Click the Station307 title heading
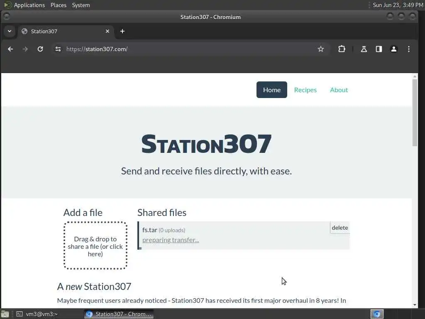Image resolution: width=425 pixels, height=319 pixels. 206,144
